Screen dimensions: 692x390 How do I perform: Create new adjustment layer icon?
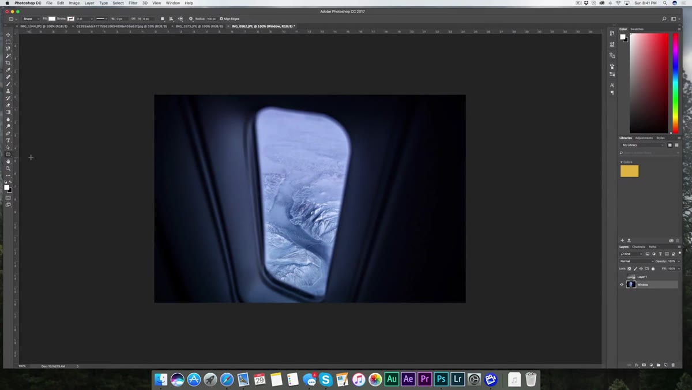click(651, 365)
